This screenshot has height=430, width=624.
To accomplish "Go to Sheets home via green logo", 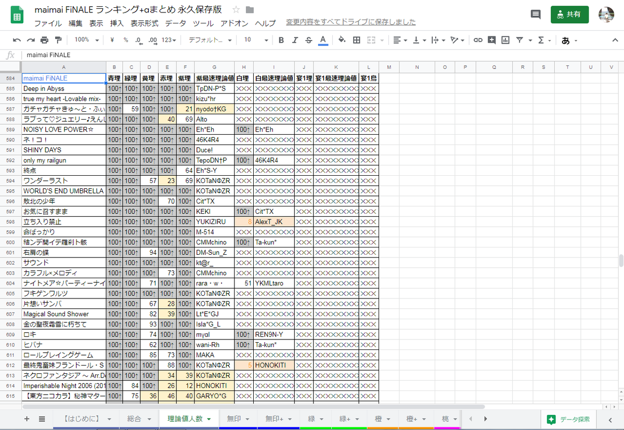I will 17,15.
